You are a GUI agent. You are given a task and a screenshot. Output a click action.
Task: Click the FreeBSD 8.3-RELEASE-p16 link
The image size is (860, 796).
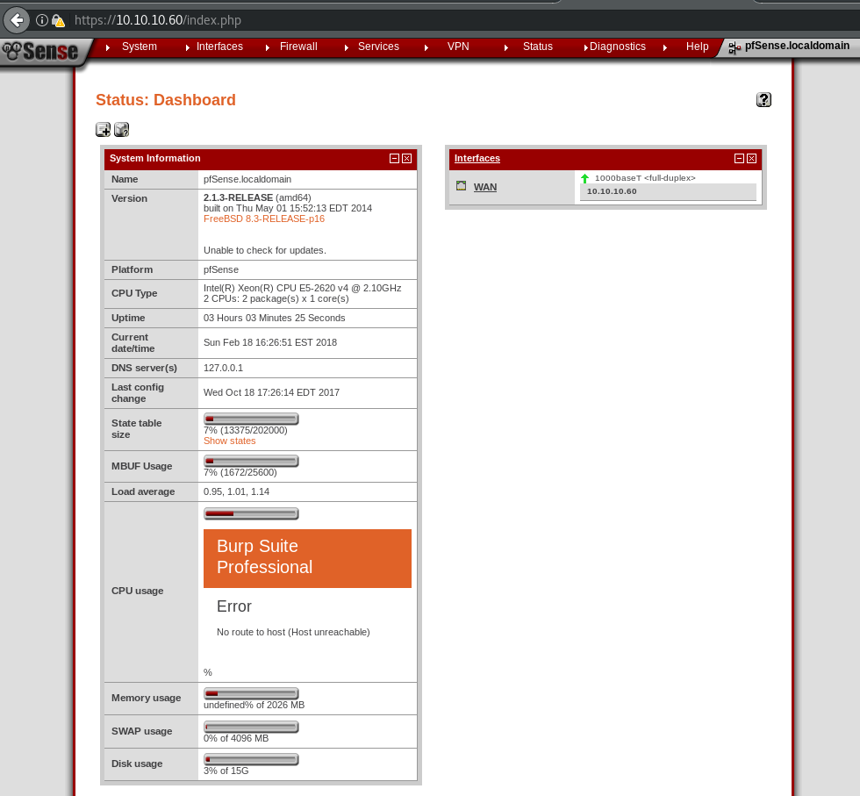pyautogui.click(x=264, y=219)
